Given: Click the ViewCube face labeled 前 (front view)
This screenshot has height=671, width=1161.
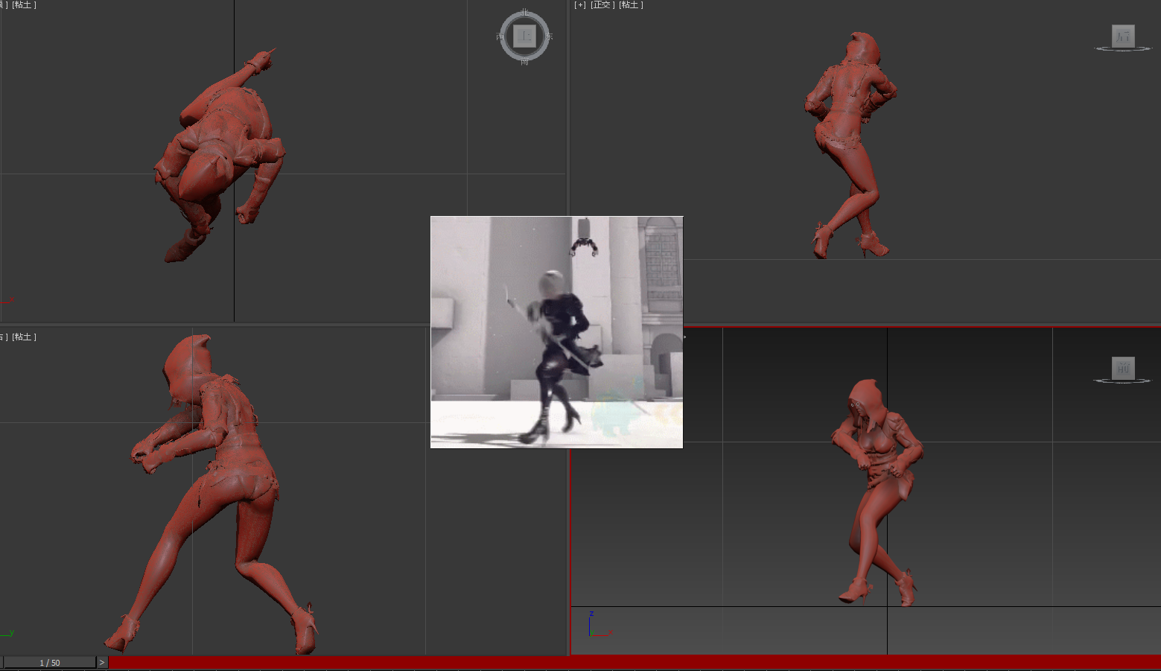Looking at the screenshot, I should 1123,367.
